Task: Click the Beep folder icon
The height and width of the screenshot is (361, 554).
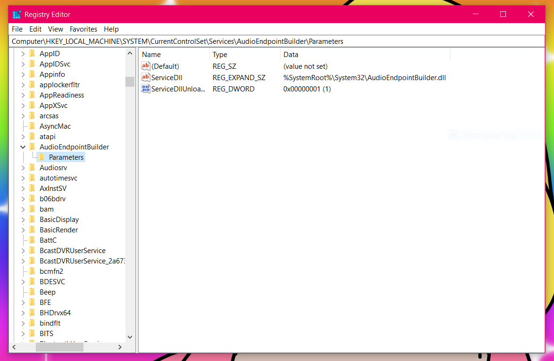Action: click(33, 292)
